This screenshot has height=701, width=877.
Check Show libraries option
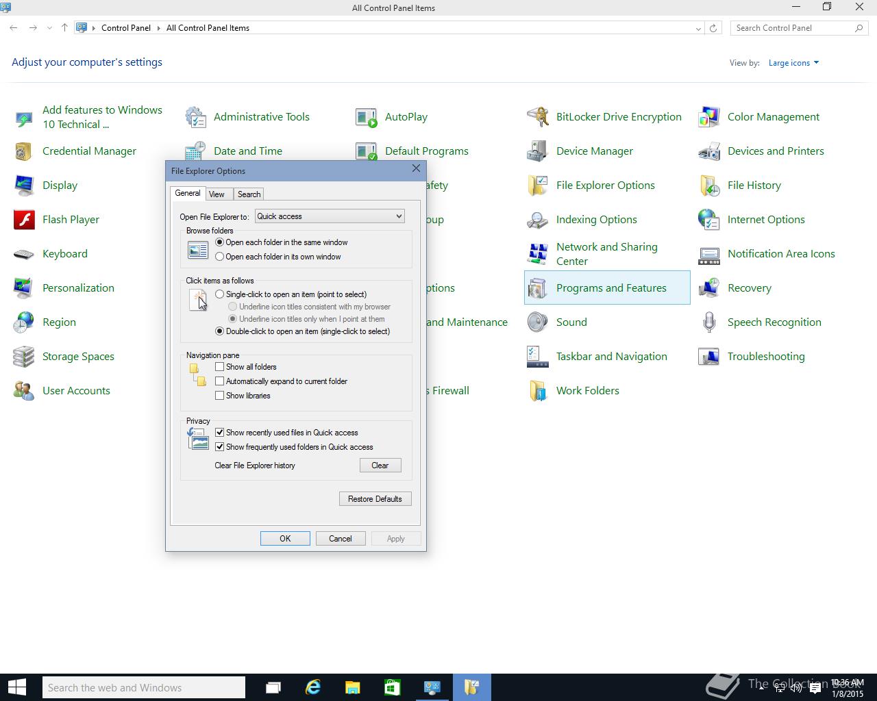click(220, 396)
